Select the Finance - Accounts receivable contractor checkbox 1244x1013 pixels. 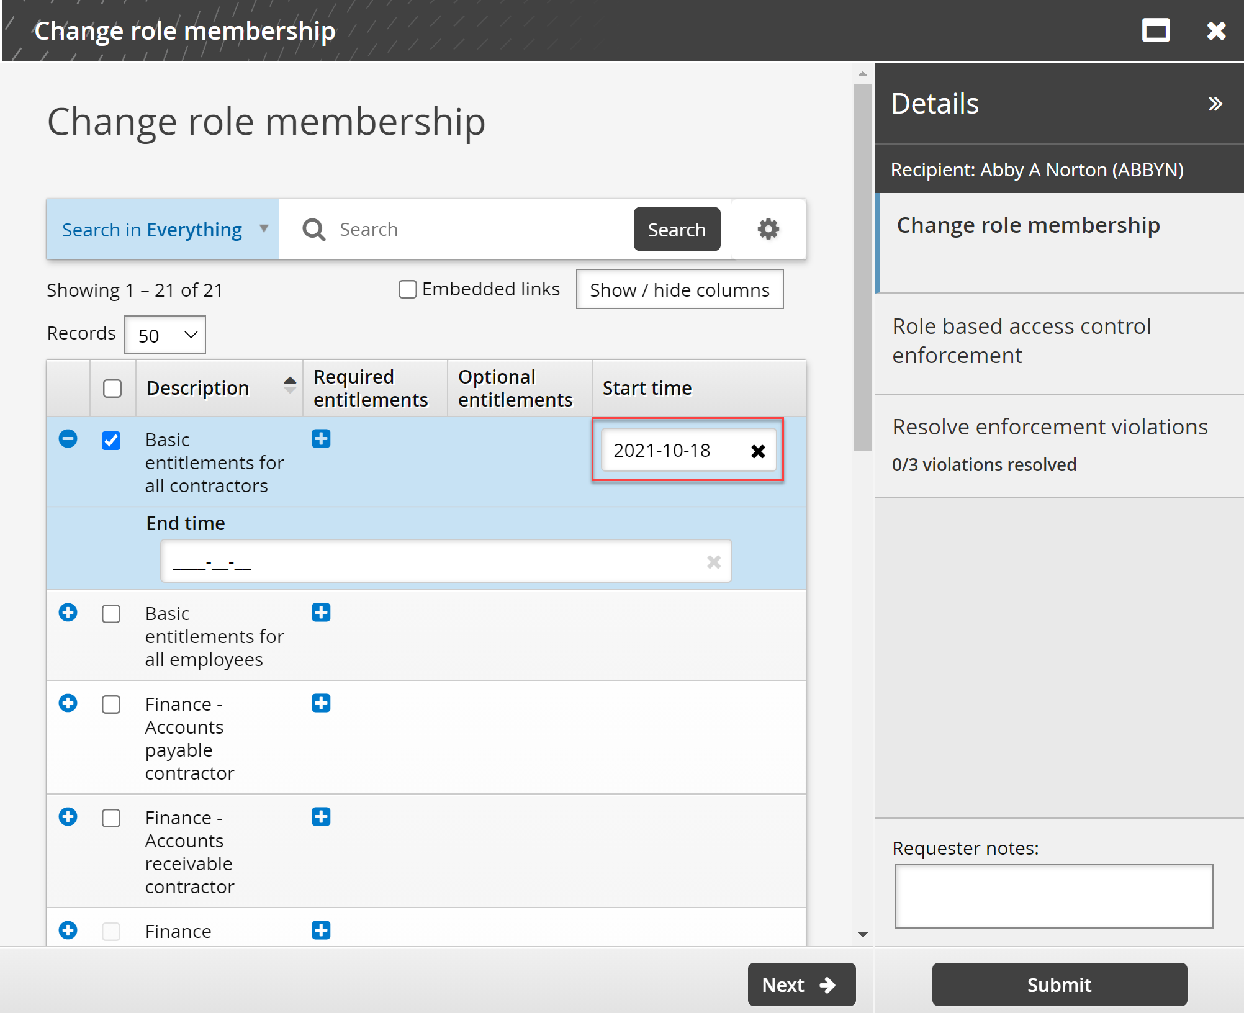112,818
